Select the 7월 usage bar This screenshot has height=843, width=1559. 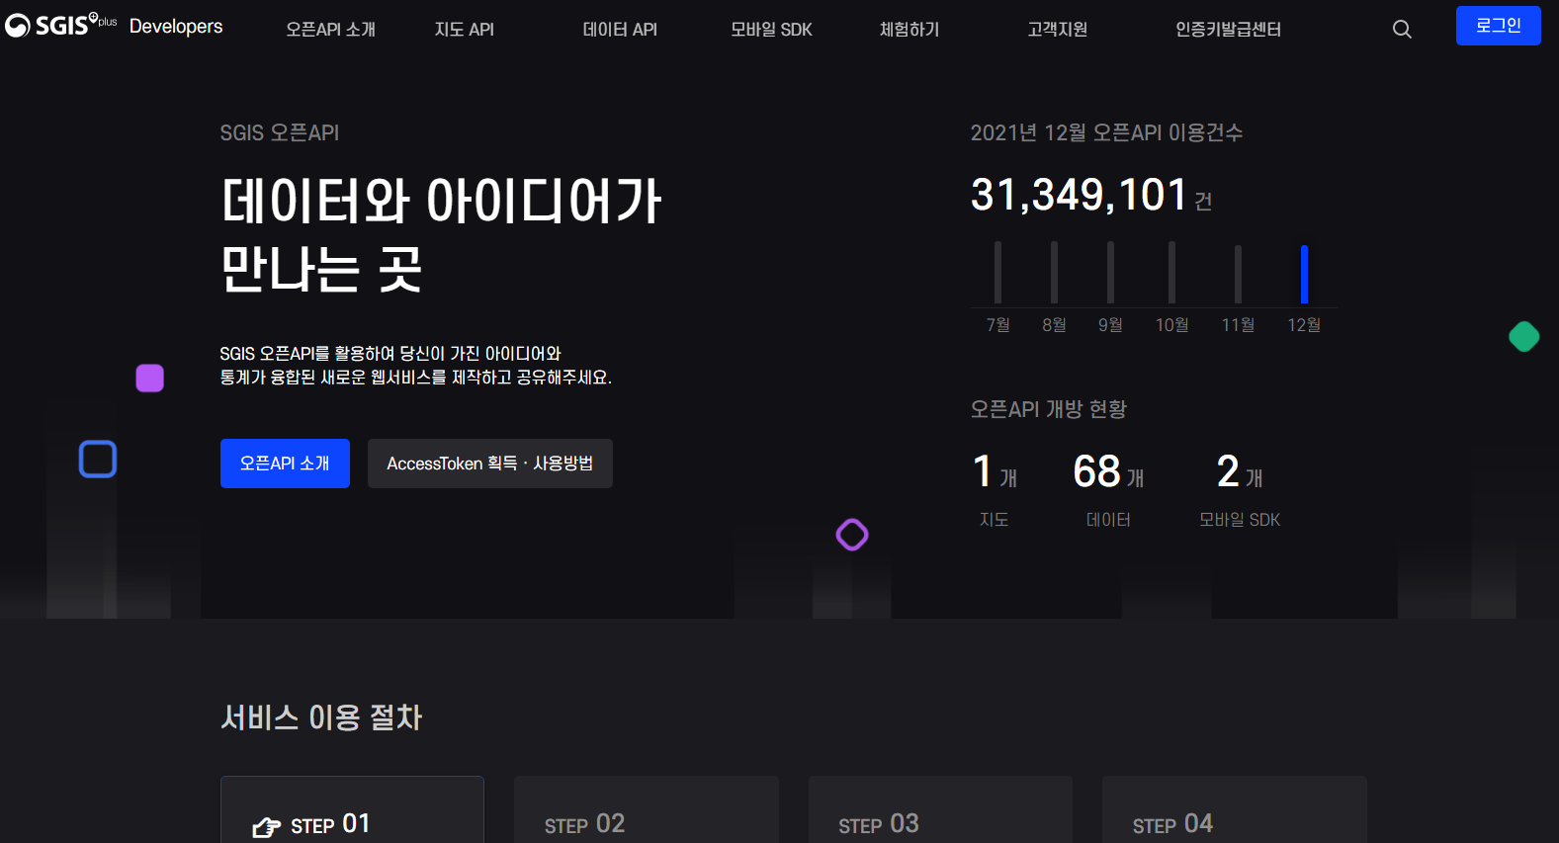click(997, 273)
